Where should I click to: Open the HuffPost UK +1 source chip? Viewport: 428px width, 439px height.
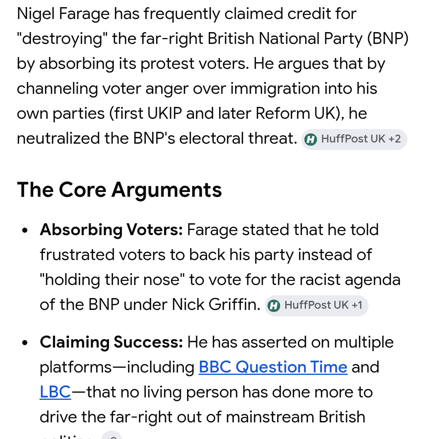click(317, 306)
